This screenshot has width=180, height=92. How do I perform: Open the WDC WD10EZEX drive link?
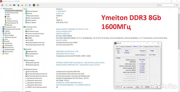[x=73, y=85]
